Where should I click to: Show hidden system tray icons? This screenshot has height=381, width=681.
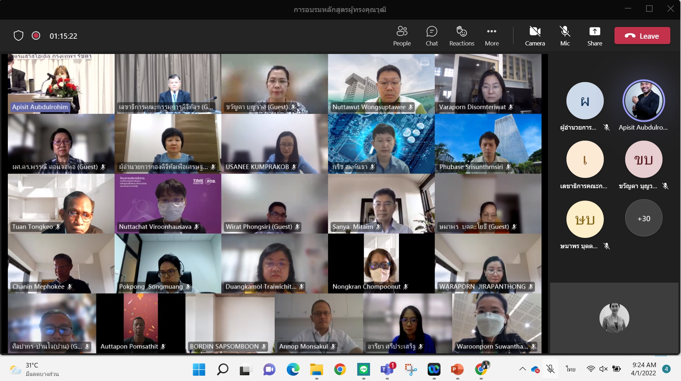(x=522, y=369)
